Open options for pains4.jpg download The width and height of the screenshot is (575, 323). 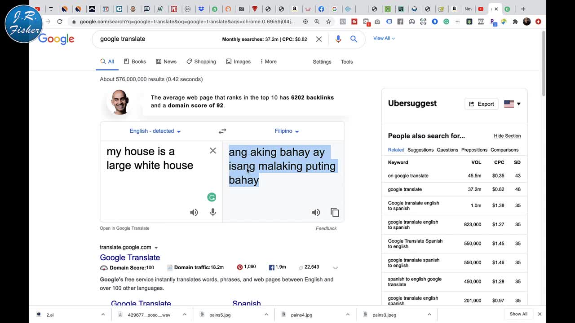tap(348, 314)
